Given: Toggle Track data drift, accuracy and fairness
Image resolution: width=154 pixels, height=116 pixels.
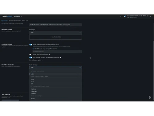Looking at the screenshot, I should point(31,58).
